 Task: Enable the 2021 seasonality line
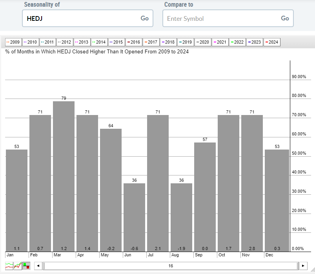point(220,42)
